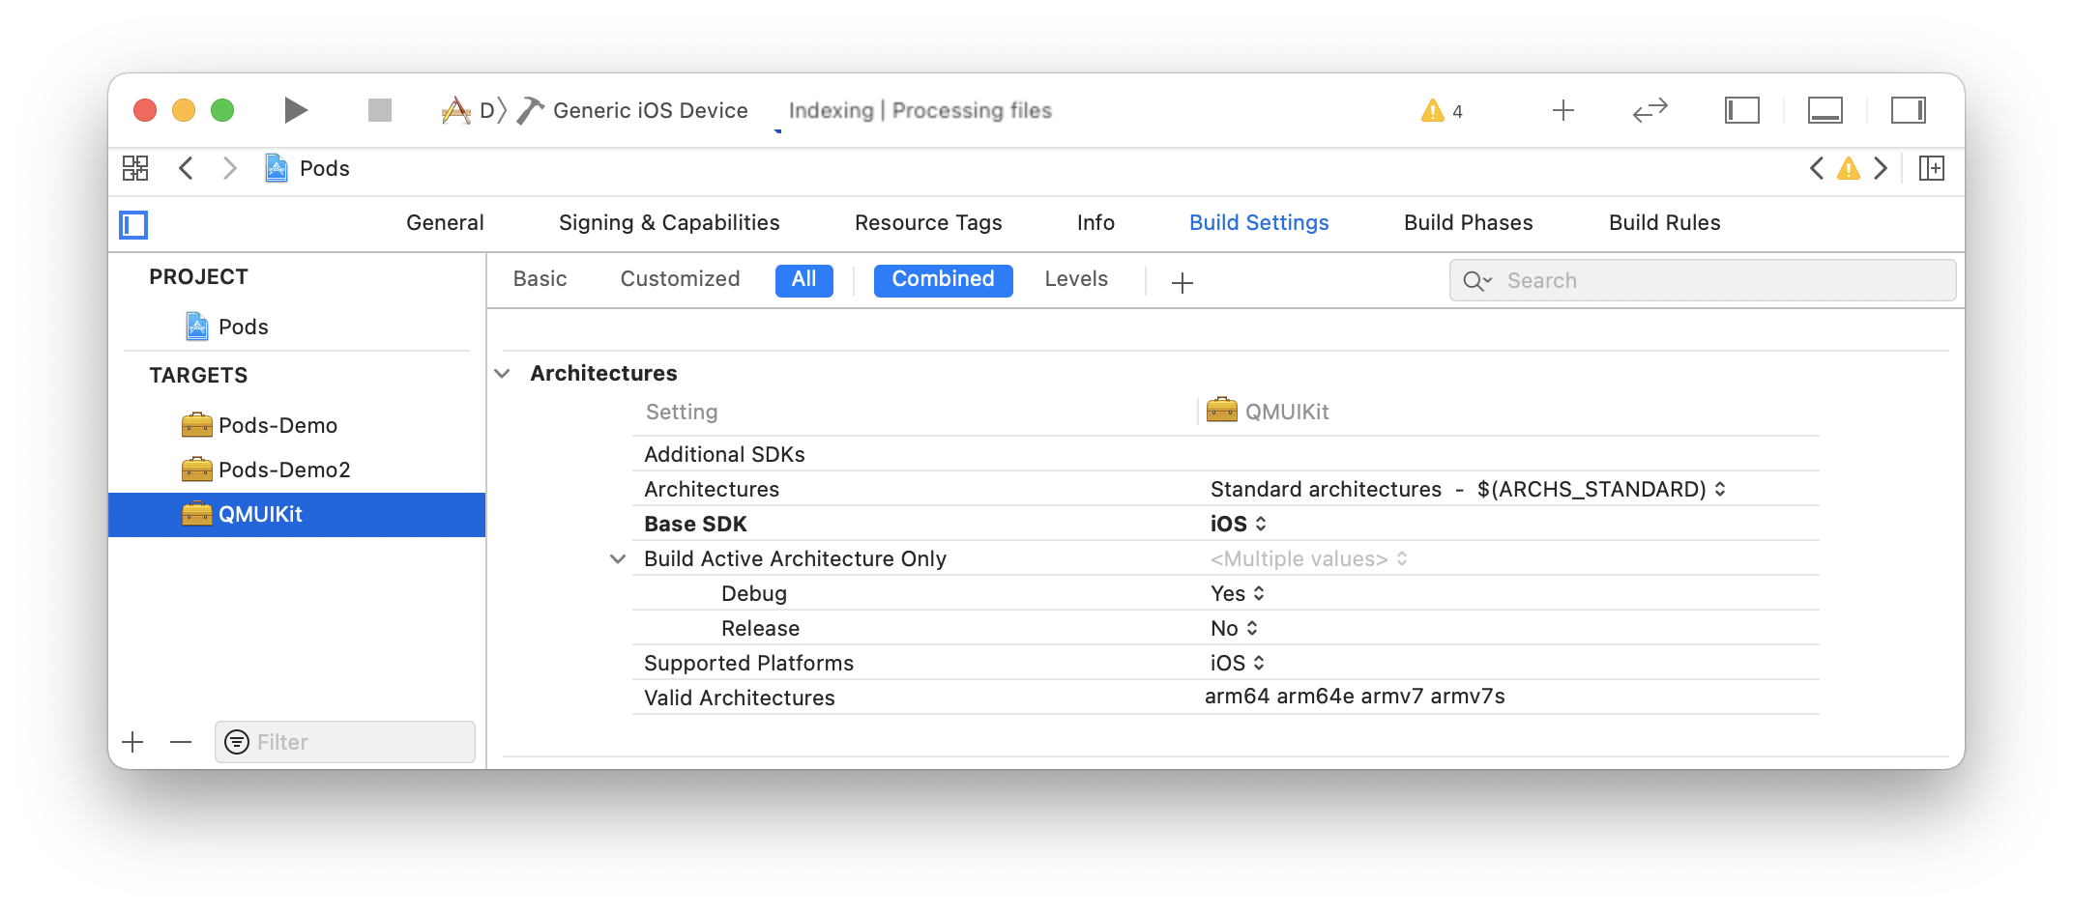2073x912 pixels.
Task: Open the General tab
Action: [445, 223]
